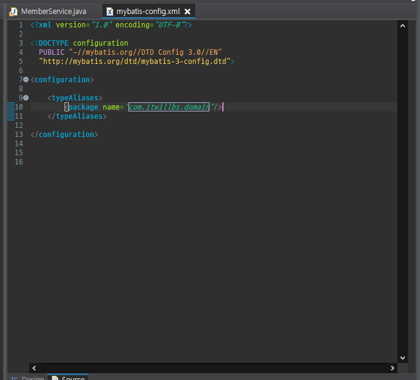Click the package tag name on line 10

[x=83, y=107]
